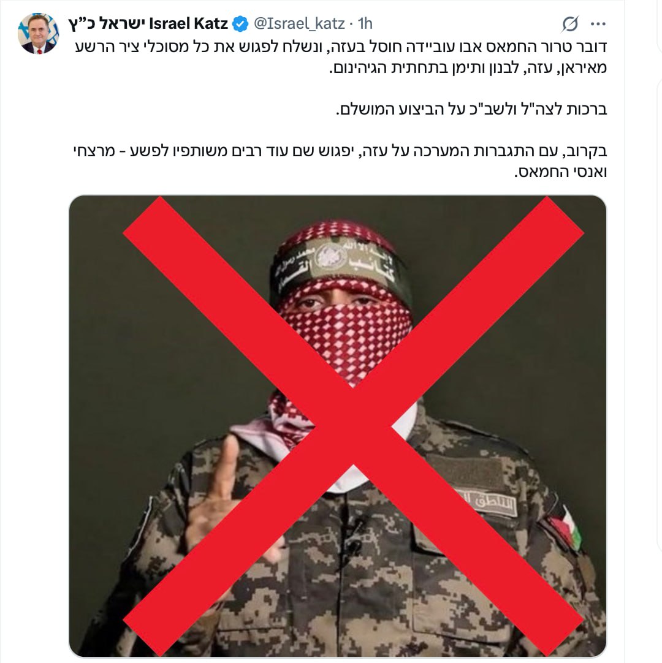Open Israel Katz's profile picture avatar
This screenshot has height=663, width=662.
click(38, 34)
